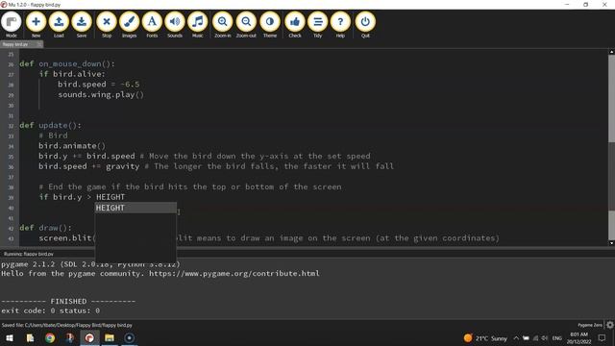Open File Explorer files icon in taskbar
615x346 pixels.
30,337
